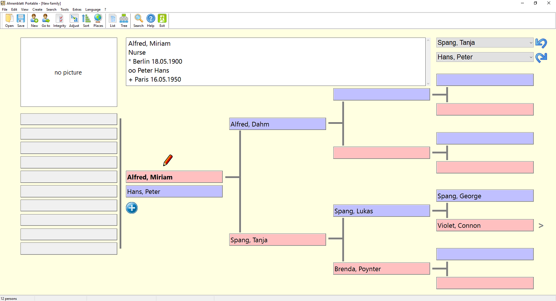Click the no picture placeholder
Screen dimensions: 556x301
tap(69, 73)
